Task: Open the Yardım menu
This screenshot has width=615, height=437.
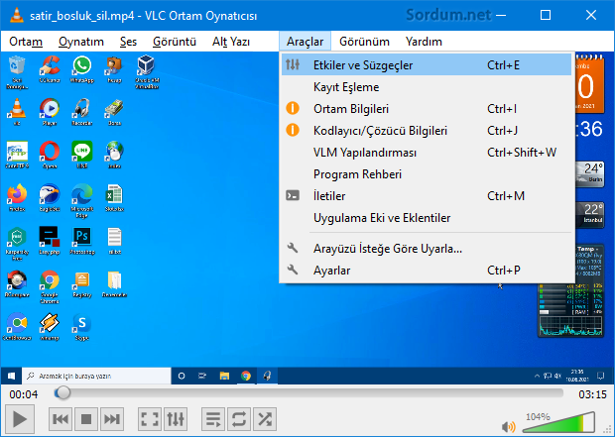Action: [x=424, y=42]
